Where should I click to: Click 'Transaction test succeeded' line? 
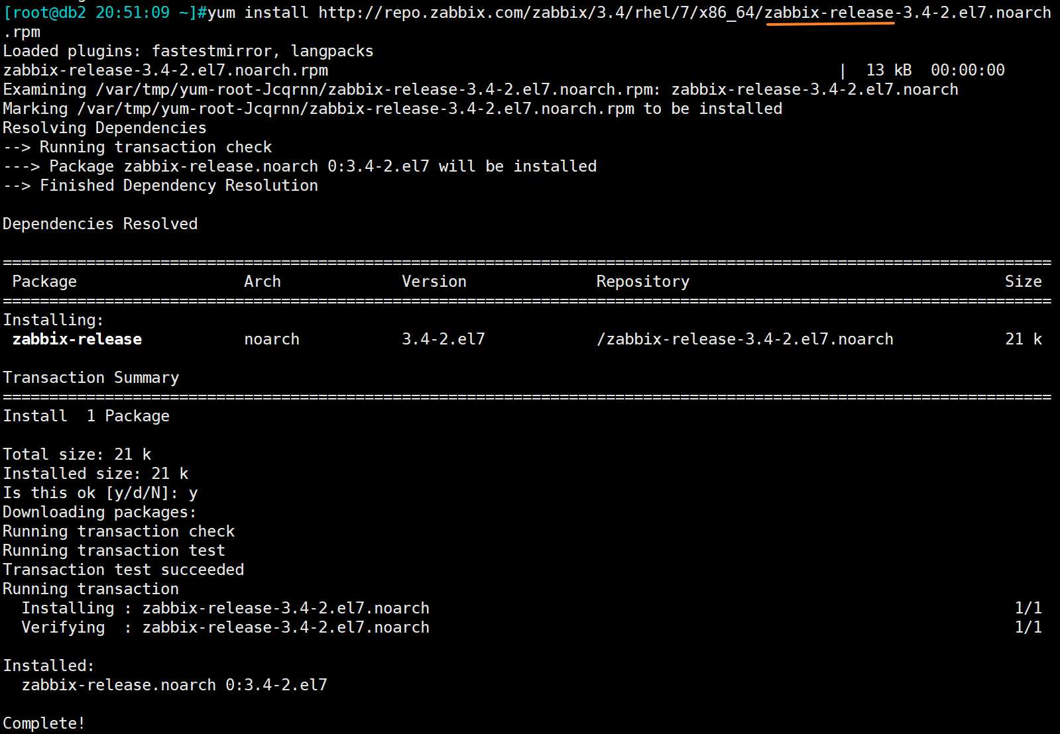tap(123, 570)
